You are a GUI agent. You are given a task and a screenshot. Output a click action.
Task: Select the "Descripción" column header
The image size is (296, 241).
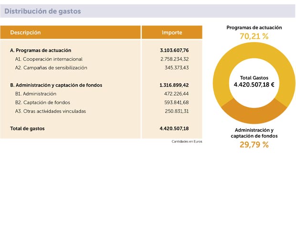pyautogui.click(x=25, y=33)
